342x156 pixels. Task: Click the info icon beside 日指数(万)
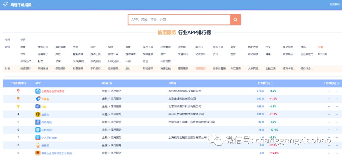coord(338,83)
